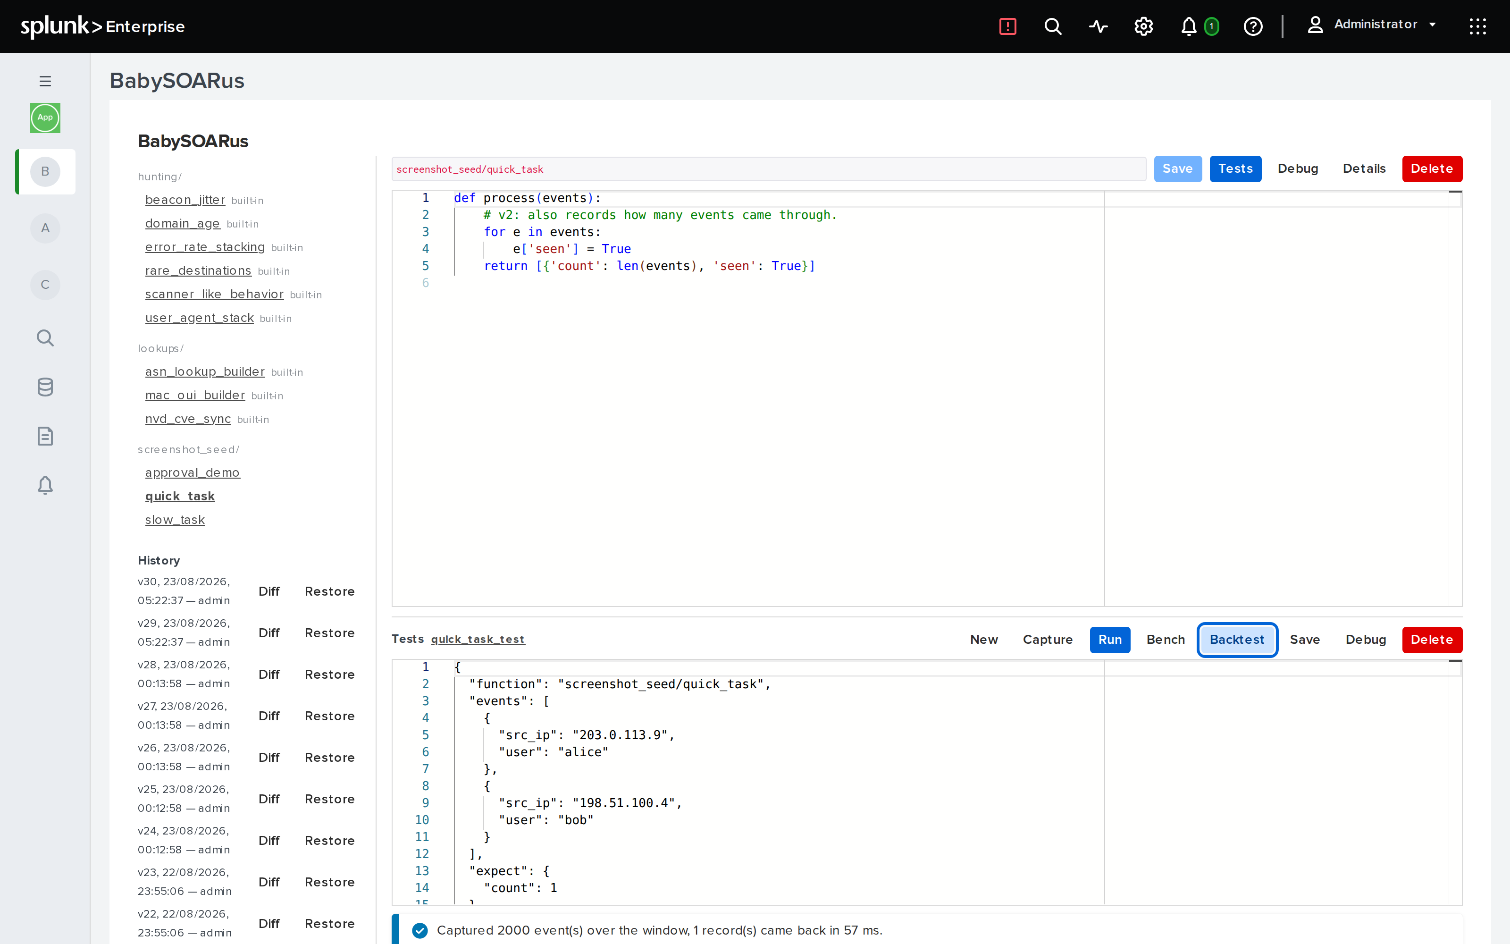This screenshot has width=1510, height=944.
Task: Open the quick_task_test link
Action: click(x=478, y=639)
